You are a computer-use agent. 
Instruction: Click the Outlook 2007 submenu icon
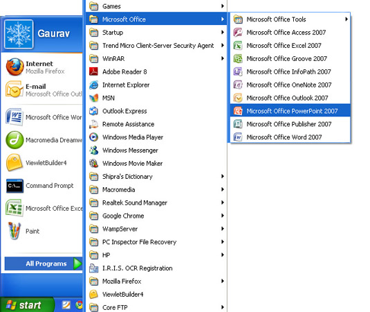pos(238,98)
